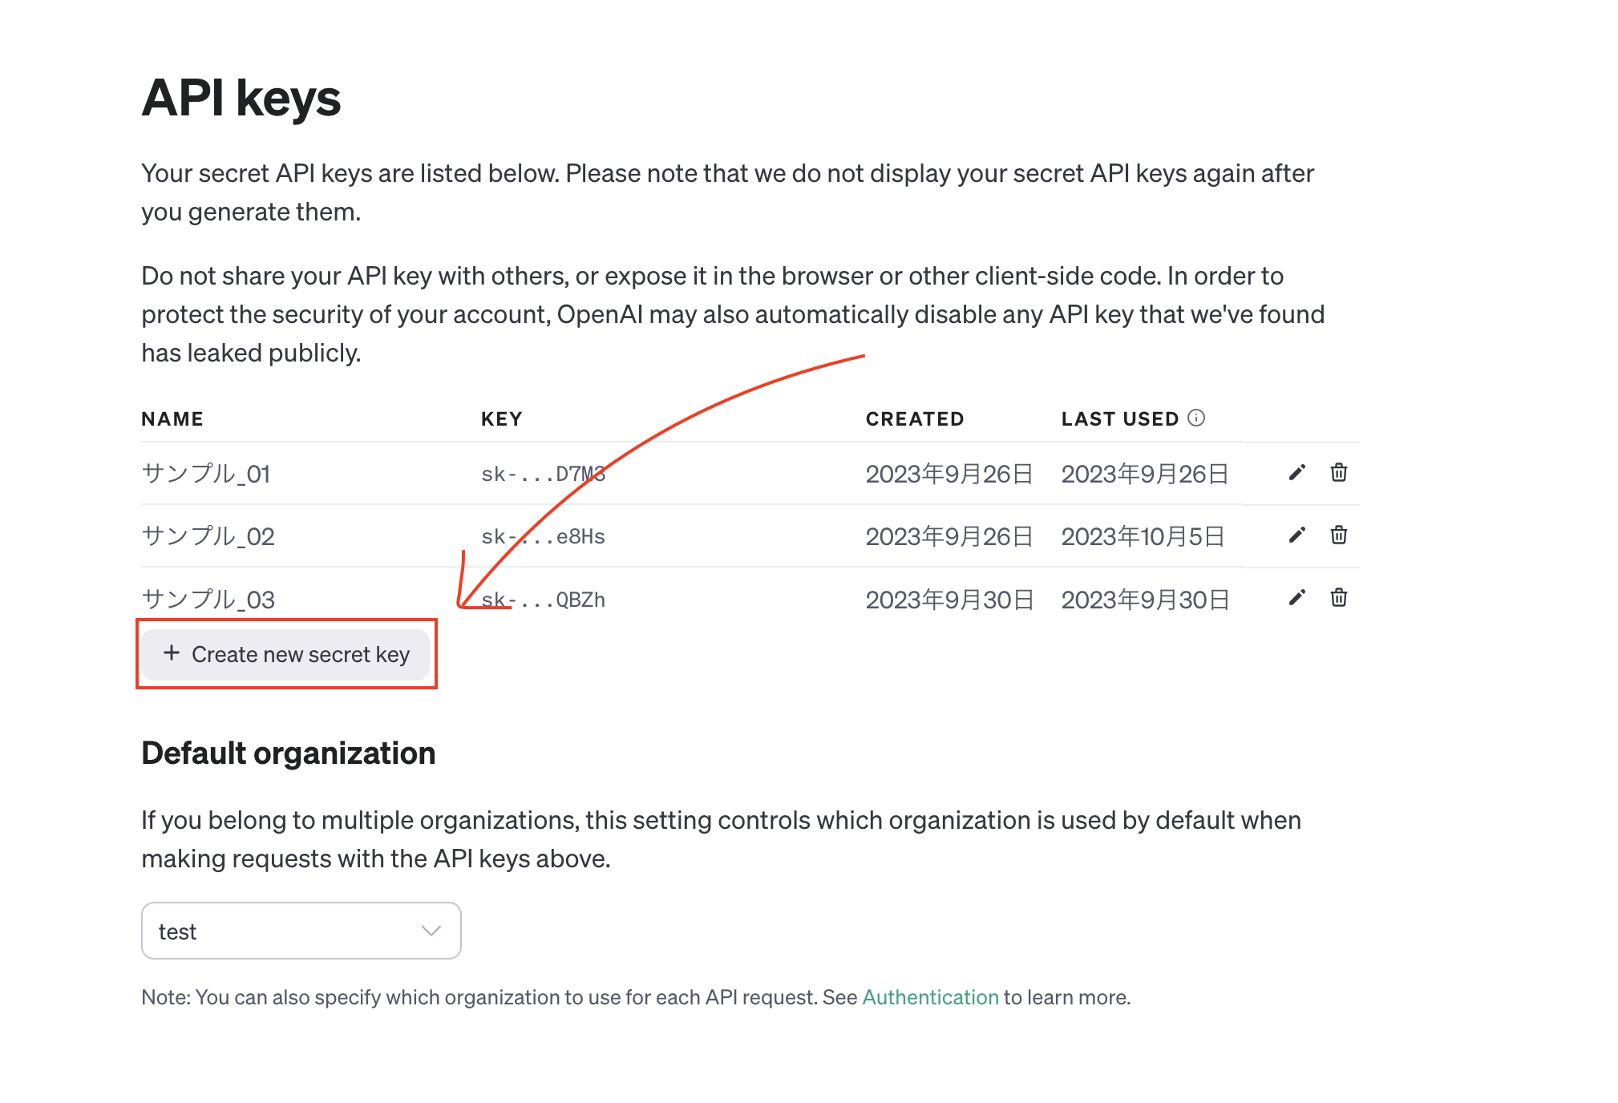Remove the サンプル_03 secret key
The height and width of the screenshot is (1103, 1618).
[1338, 598]
